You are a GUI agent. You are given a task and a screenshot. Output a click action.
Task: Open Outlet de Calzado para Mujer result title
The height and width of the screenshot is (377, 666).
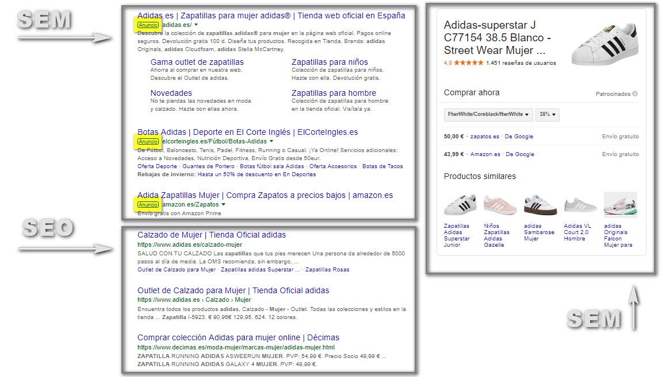(233, 290)
